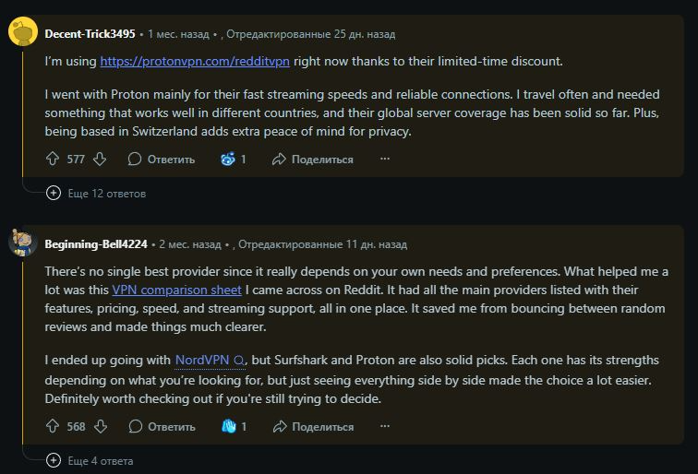This screenshot has width=698, height=474.
Task: Share the first comment via Поделиться
Action: click(x=312, y=160)
